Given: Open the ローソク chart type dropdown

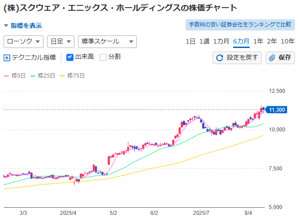Looking at the screenshot, I should [x=23, y=42].
